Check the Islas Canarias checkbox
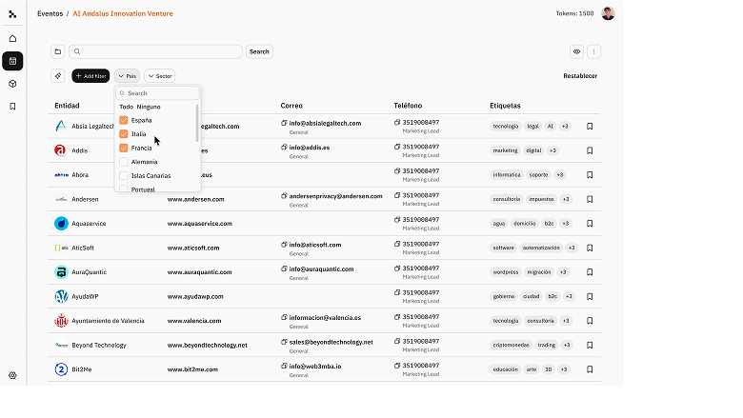Screen dimensions: 743x418 124,175
